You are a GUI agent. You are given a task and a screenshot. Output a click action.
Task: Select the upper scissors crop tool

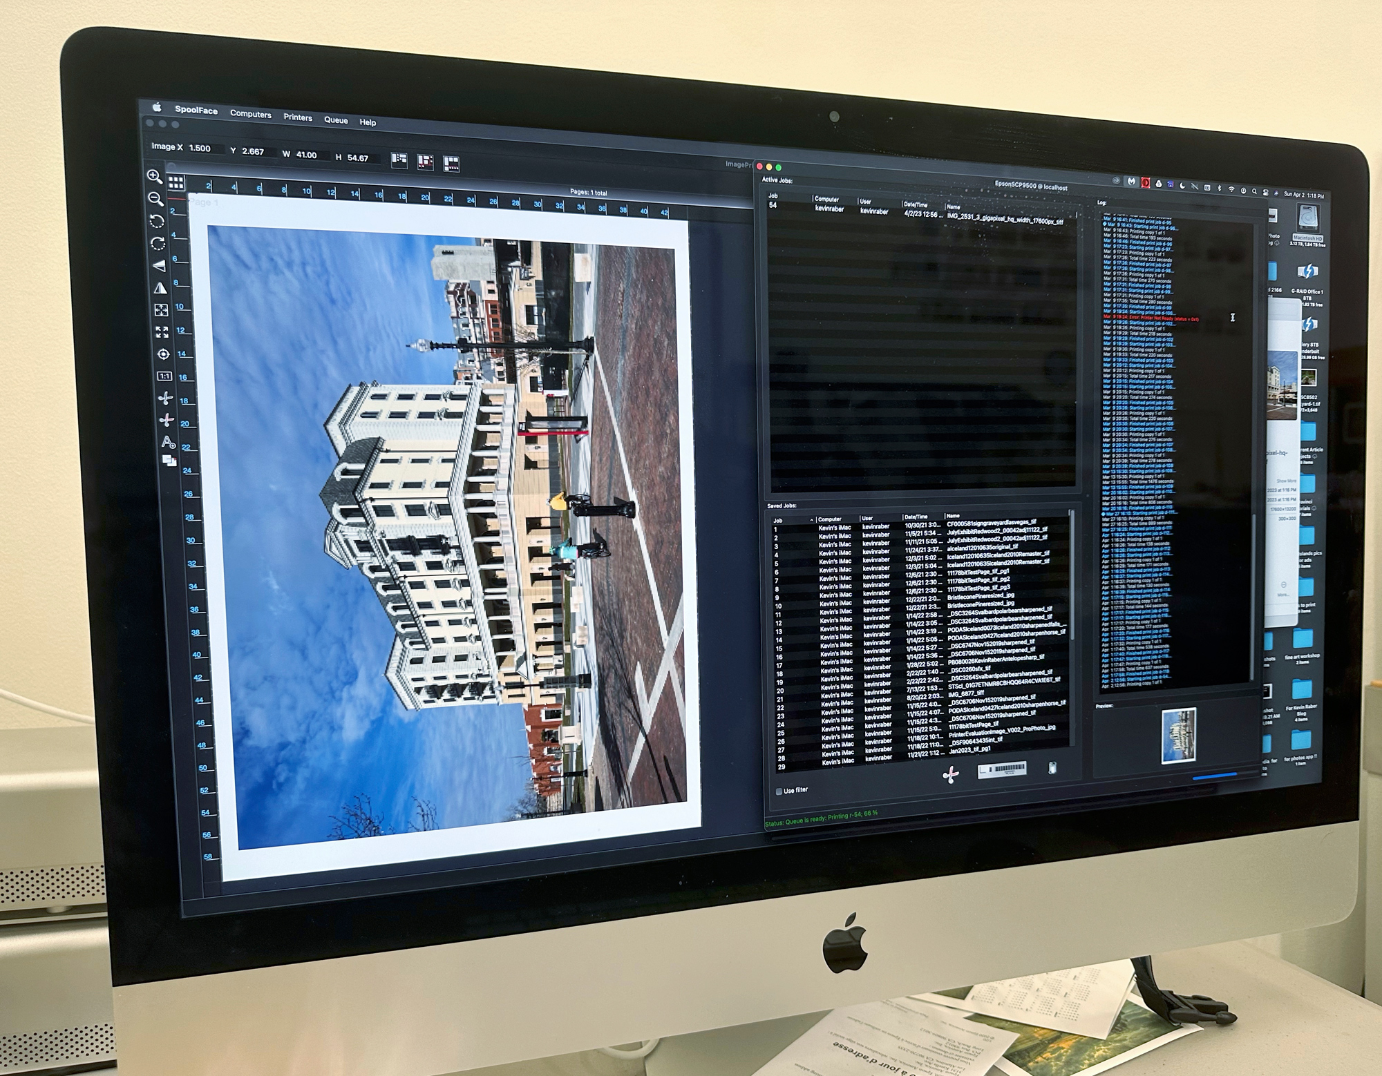click(x=166, y=398)
